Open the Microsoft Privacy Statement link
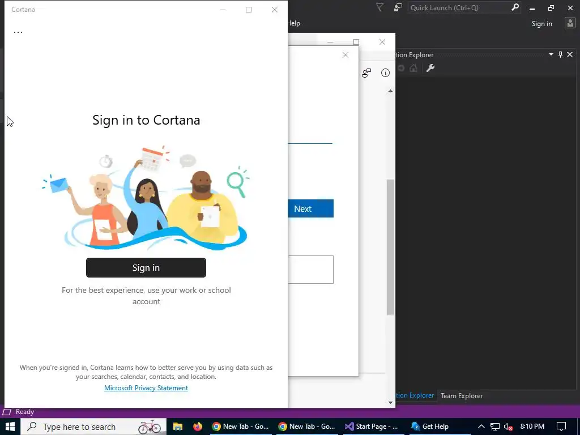 point(146,387)
